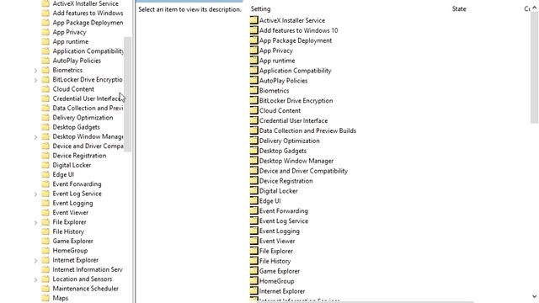
Task: Click the Cloud Content folder icon in the tree
Action: [x=45, y=89]
